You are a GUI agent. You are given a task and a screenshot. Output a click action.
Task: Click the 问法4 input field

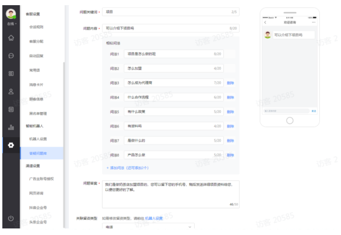point(174,97)
